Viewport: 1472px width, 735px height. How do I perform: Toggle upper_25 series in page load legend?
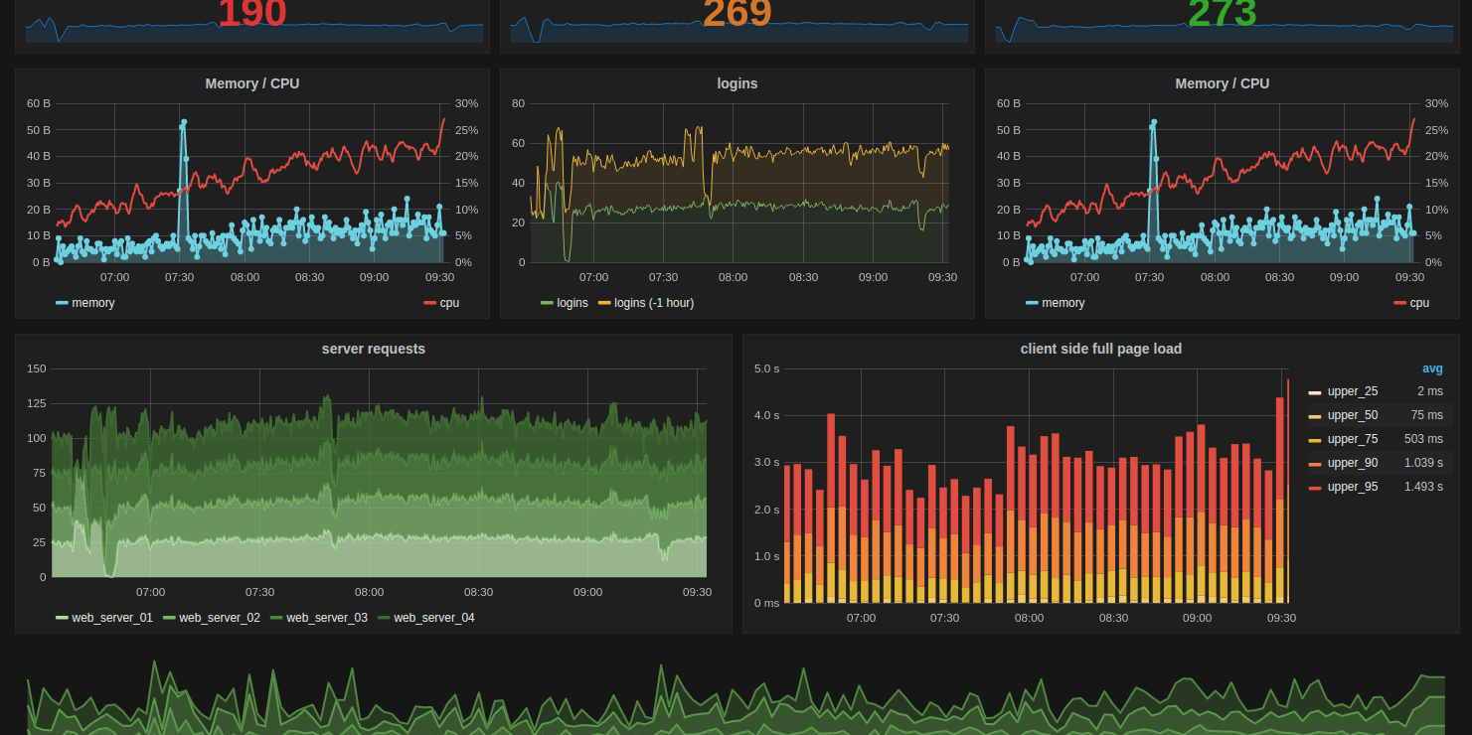click(x=1353, y=391)
